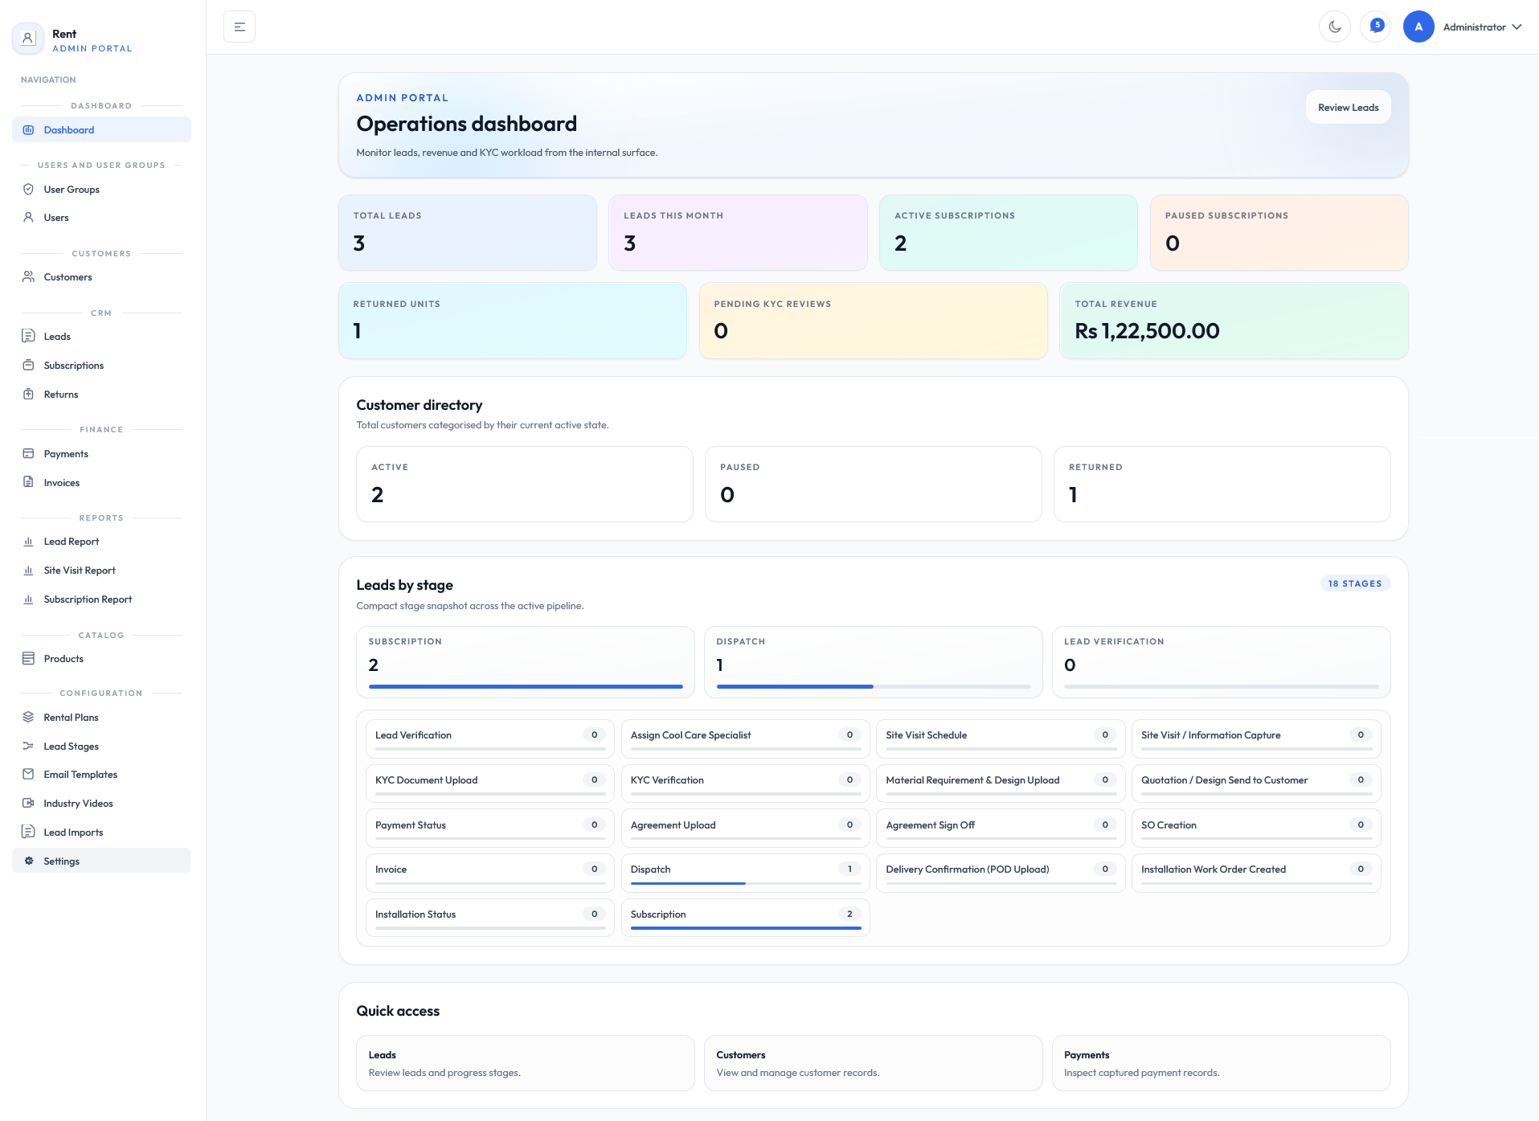Click the Customers people icon

[28, 277]
